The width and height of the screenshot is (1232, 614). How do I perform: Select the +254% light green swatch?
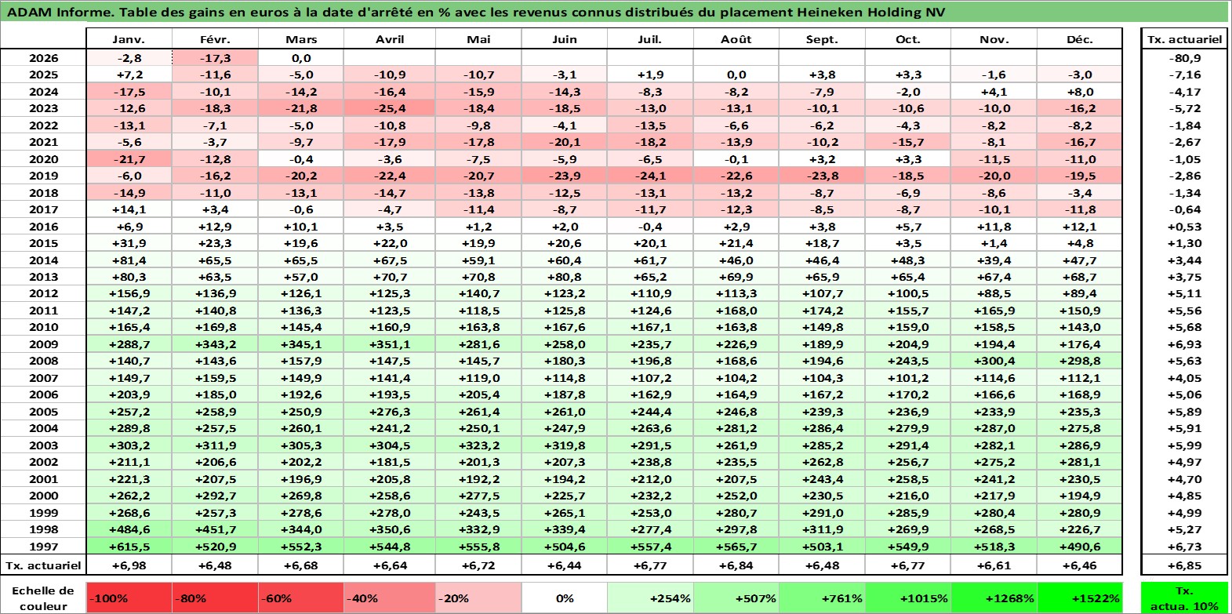pos(650,598)
